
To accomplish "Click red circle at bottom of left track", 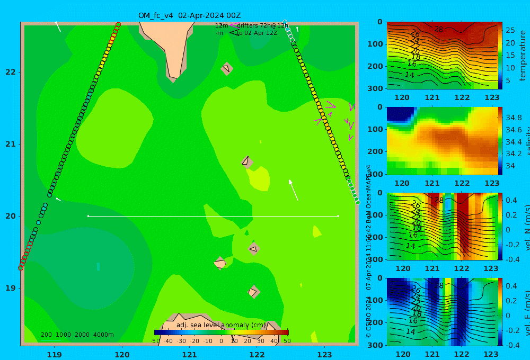I will [x=21, y=268].
